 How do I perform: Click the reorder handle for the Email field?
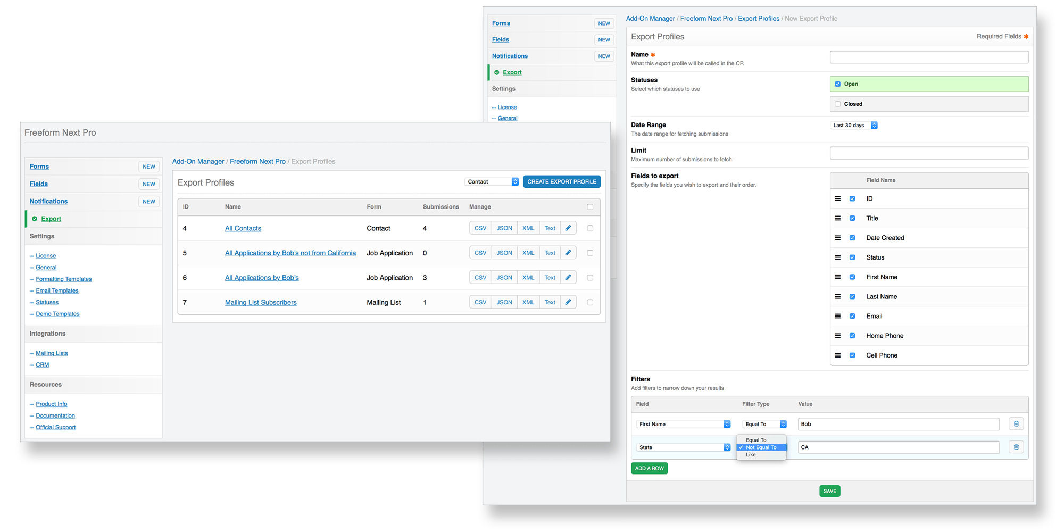pos(838,316)
